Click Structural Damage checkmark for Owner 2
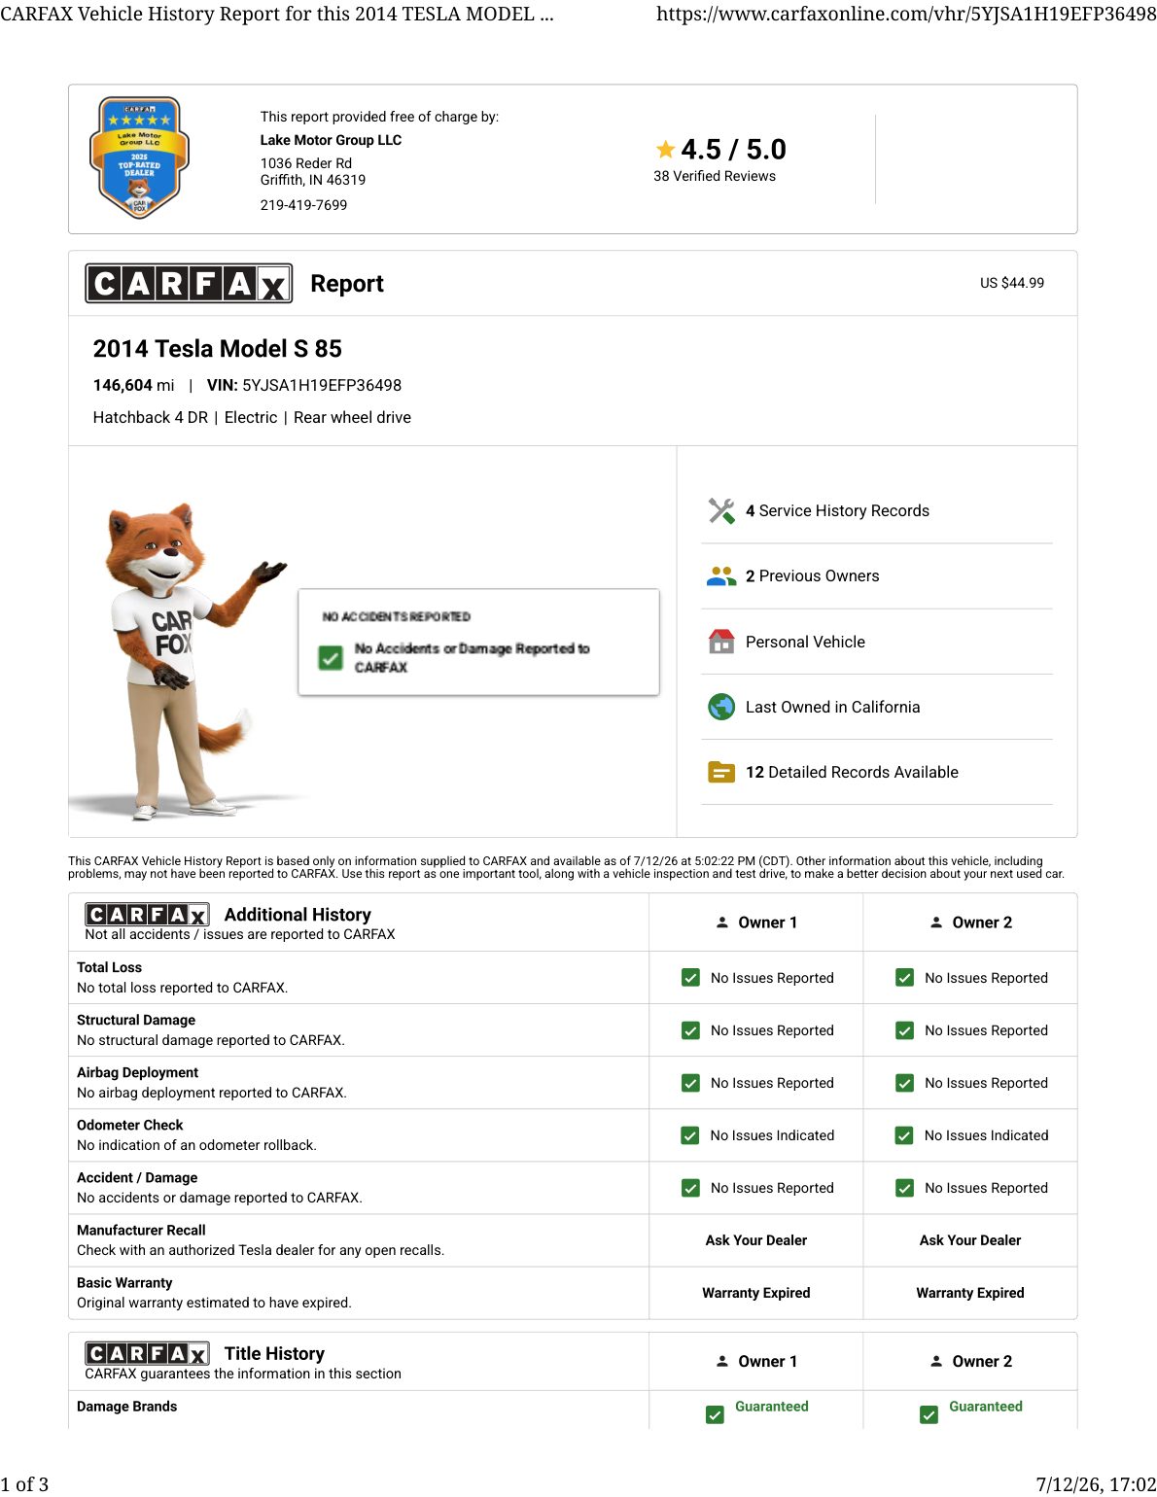 coord(904,1030)
